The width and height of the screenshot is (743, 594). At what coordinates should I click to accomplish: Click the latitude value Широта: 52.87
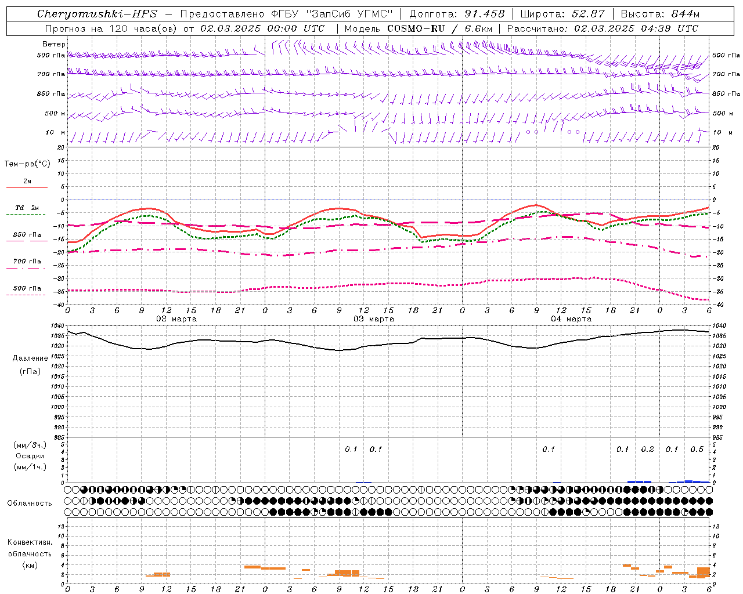point(562,14)
